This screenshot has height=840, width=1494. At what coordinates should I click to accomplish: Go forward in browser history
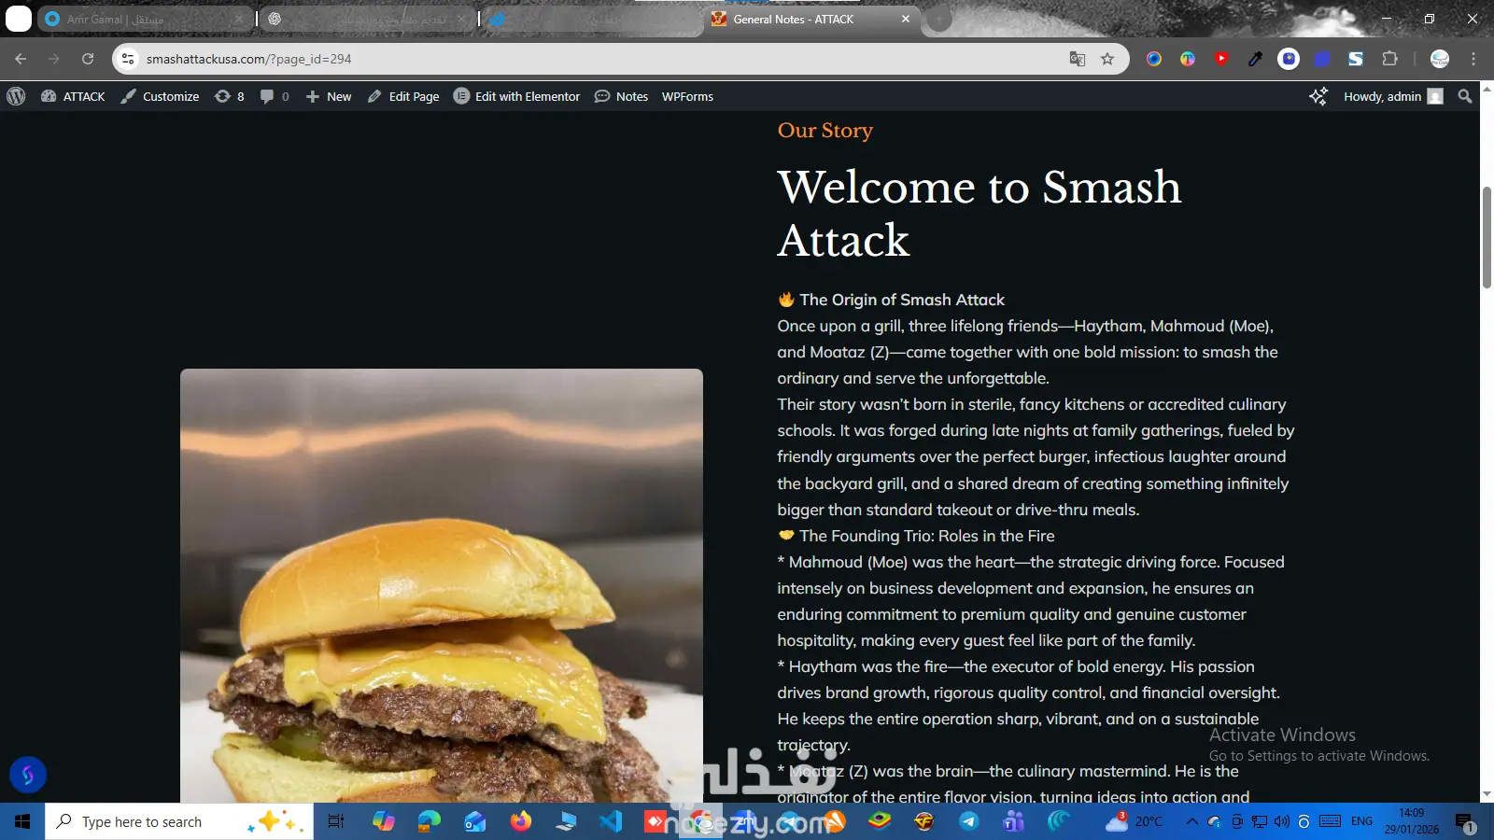click(x=54, y=59)
